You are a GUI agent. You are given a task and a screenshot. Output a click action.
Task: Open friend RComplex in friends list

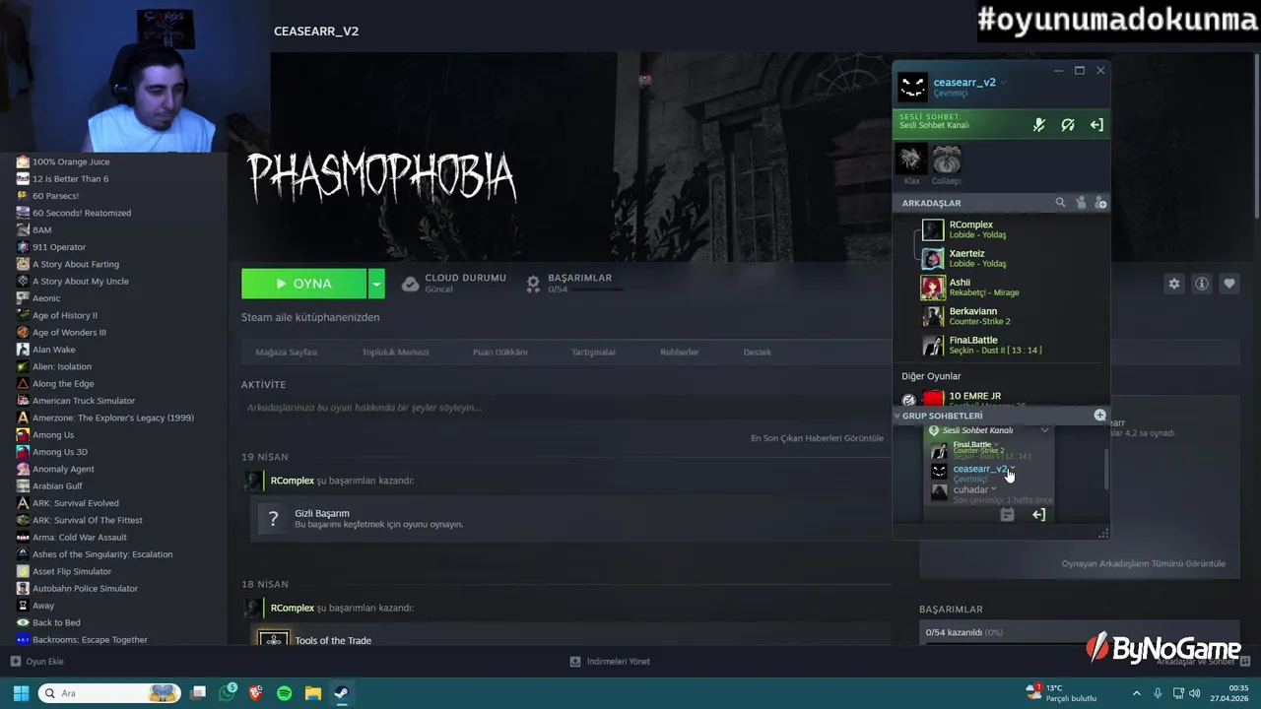(1002, 230)
